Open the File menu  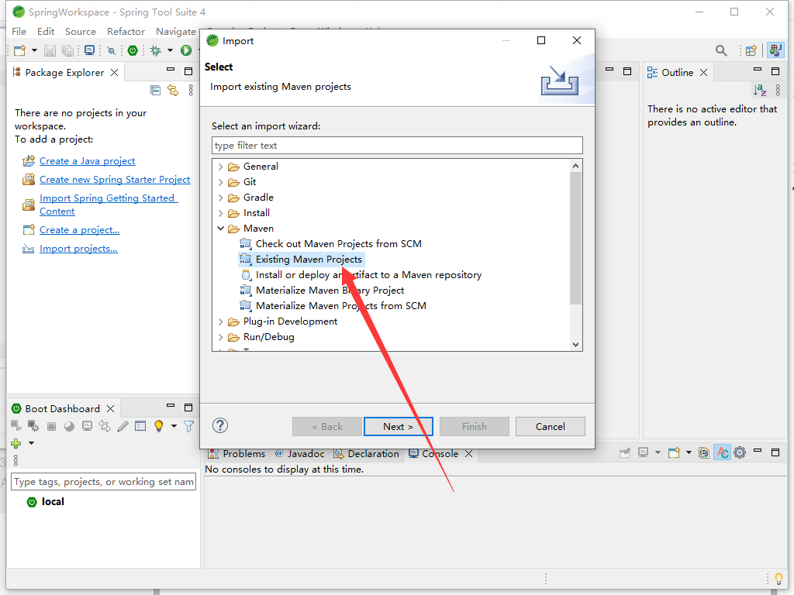click(x=19, y=31)
